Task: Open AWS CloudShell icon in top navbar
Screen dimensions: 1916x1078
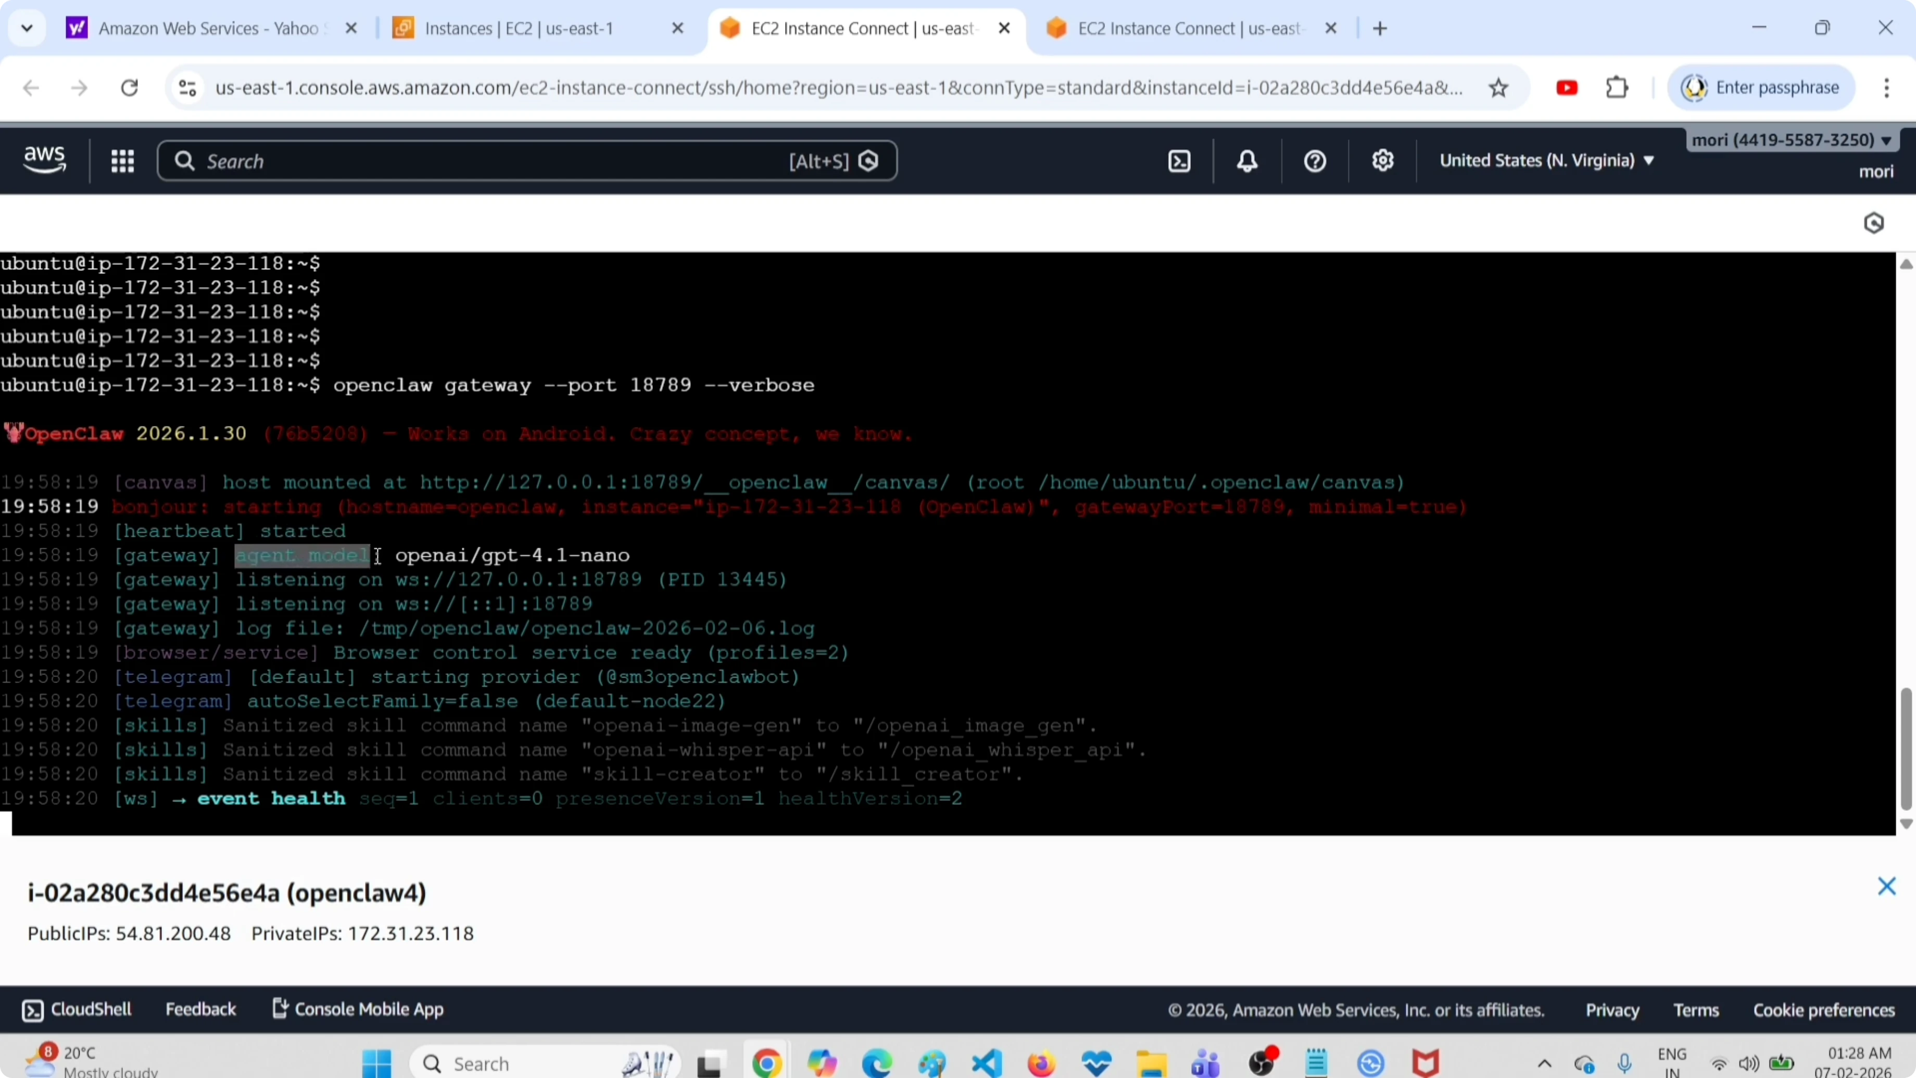Action: pos(1180,161)
